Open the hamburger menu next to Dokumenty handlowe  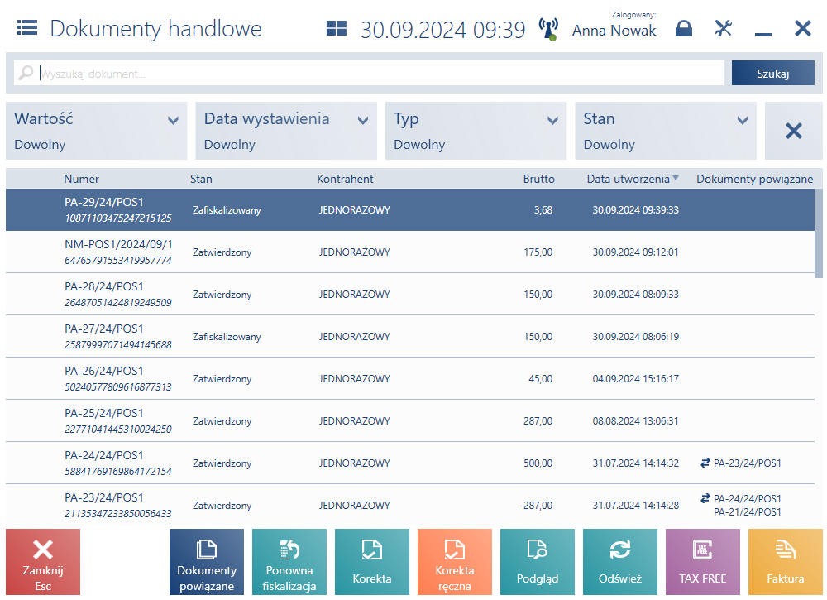pyautogui.click(x=27, y=27)
